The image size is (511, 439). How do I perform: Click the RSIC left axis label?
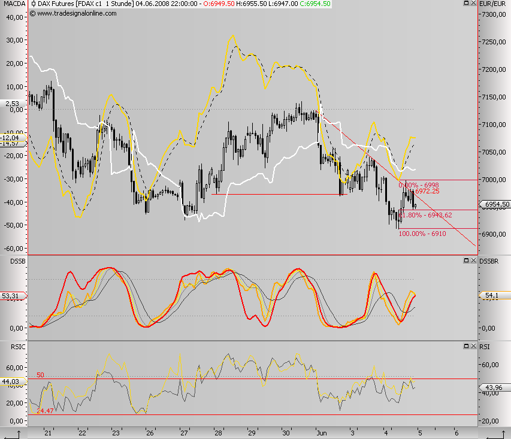tap(18, 347)
